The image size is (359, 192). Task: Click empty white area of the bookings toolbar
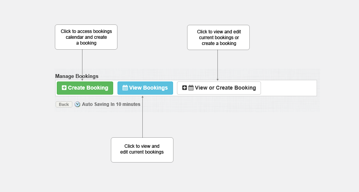(289, 88)
